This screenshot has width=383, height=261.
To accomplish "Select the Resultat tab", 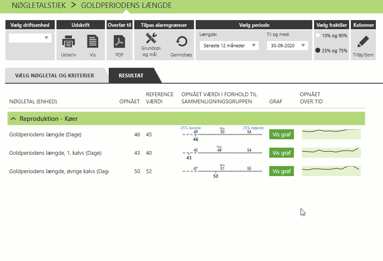I will [x=131, y=76].
